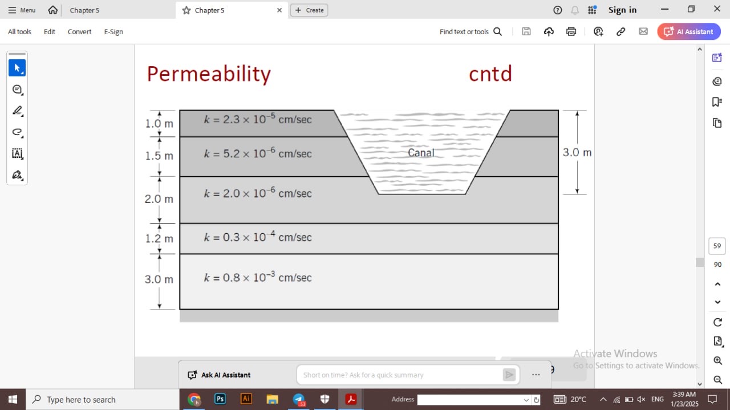Choose the Fill and sign pen tool
Screen dimensions: 730x410
(17, 174)
